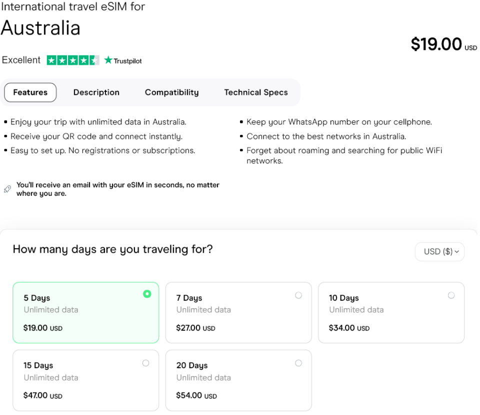Screen dimensions: 480x415
Task: Open the Compatibility tab
Action: pyautogui.click(x=171, y=92)
